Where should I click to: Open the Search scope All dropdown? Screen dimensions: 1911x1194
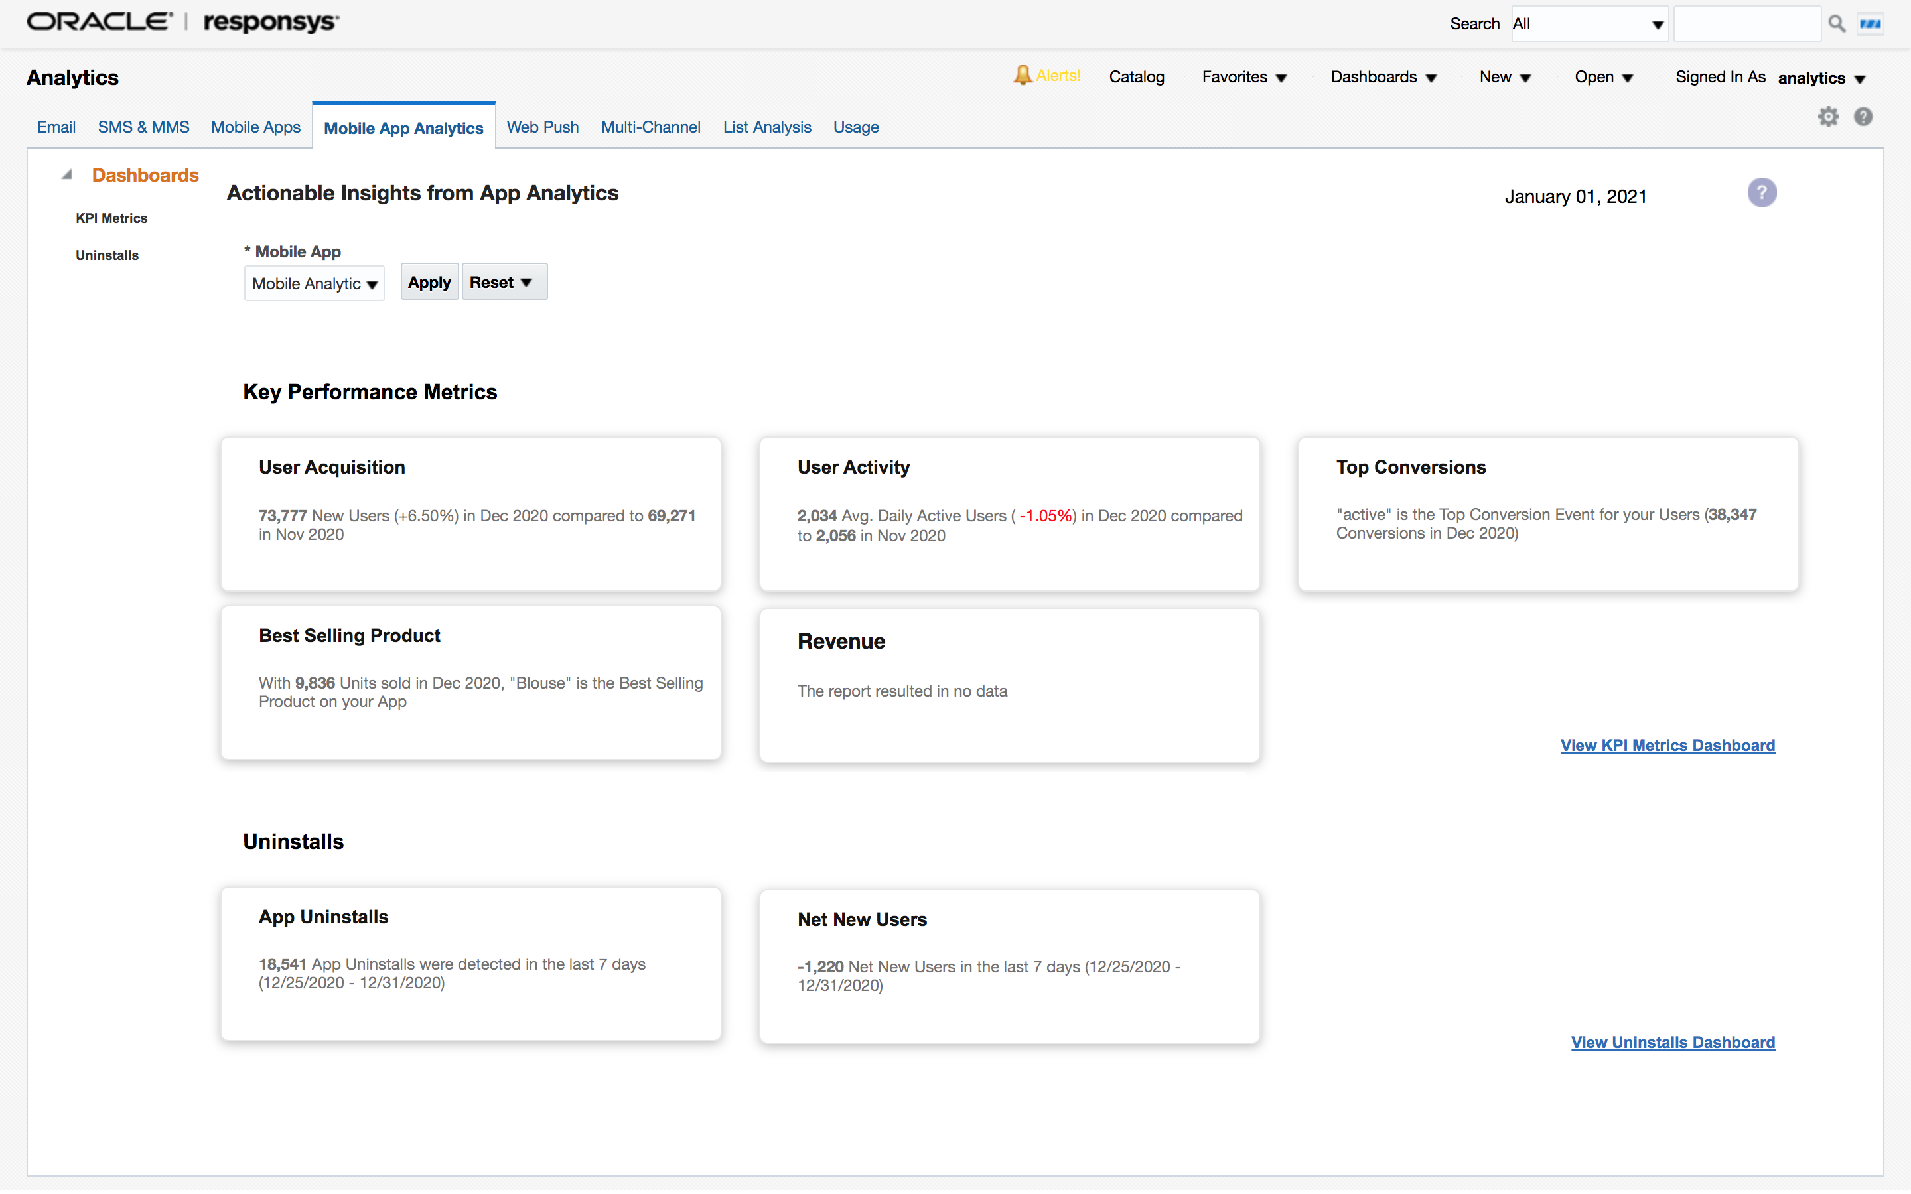coord(1588,24)
